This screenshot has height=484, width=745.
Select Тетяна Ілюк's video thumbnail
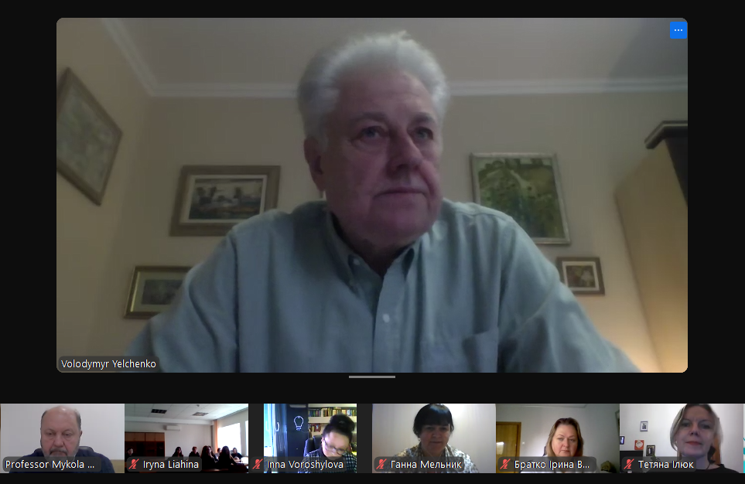681,431
